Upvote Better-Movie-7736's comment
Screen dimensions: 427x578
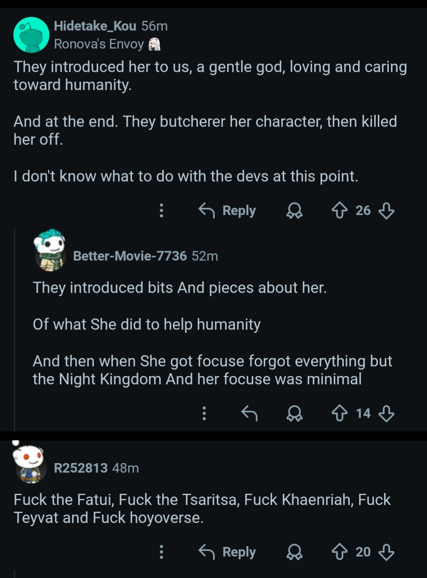pyautogui.click(x=340, y=413)
